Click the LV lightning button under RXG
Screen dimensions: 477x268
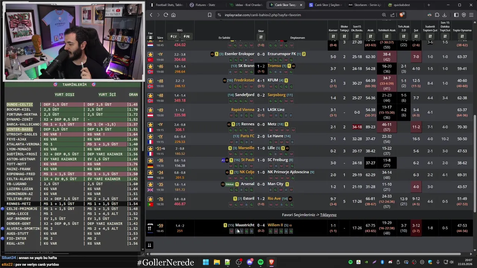[x=174, y=36]
